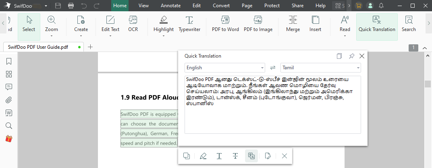The width and height of the screenshot is (432, 168).
Task: Add a note from floating toolbar
Action: click(268, 156)
